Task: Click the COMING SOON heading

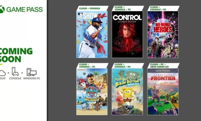Action: pyautogui.click(x=16, y=55)
